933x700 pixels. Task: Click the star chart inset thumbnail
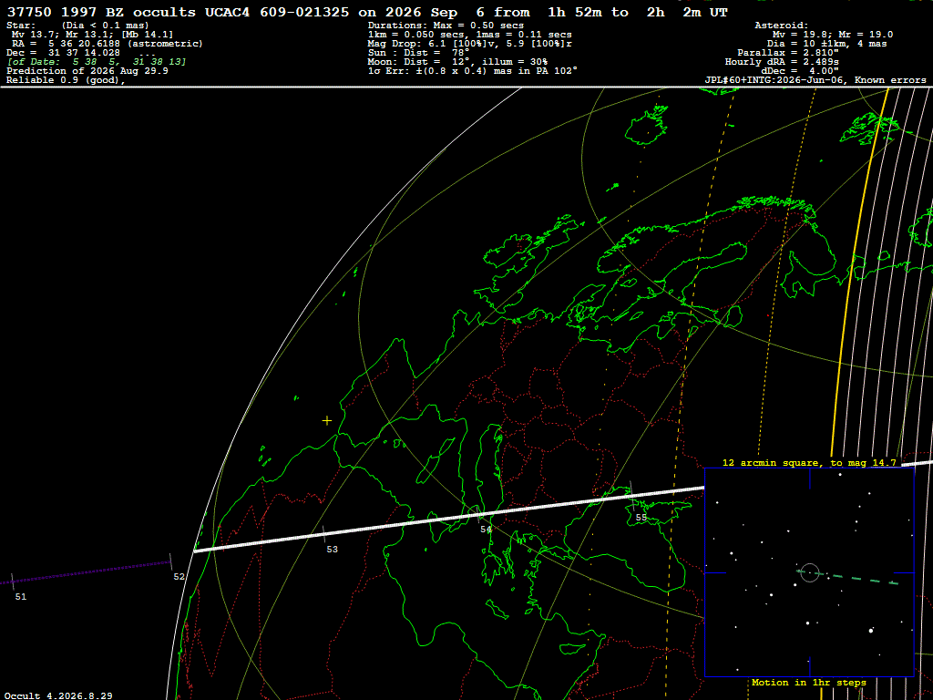(x=809, y=572)
